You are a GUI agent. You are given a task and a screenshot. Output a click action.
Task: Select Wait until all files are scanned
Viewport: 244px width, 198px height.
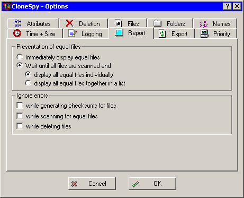[64, 66]
